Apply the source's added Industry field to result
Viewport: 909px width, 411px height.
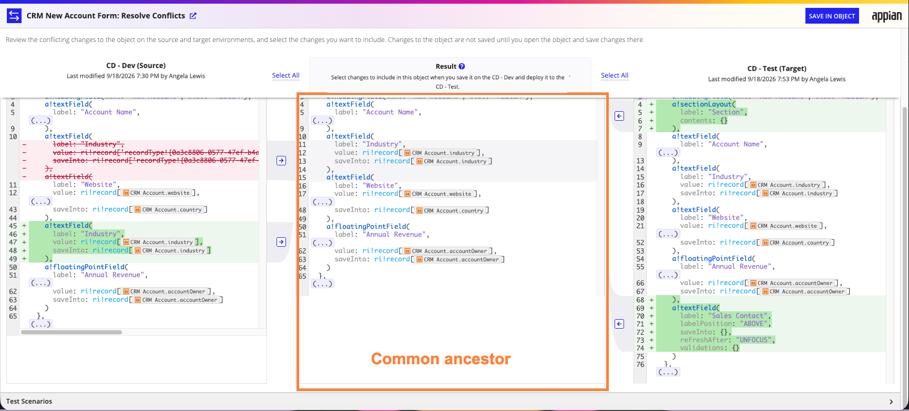tap(281, 242)
